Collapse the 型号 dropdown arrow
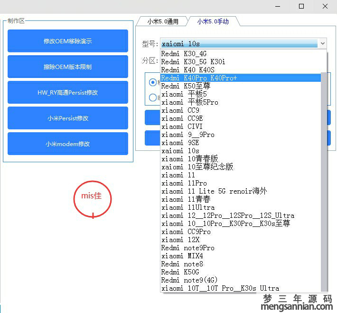Viewport: 337px width, 313px height. [322, 43]
